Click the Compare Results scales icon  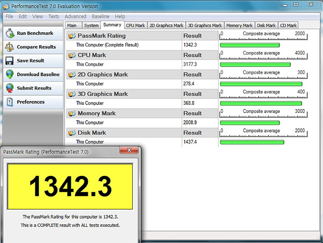10,47
